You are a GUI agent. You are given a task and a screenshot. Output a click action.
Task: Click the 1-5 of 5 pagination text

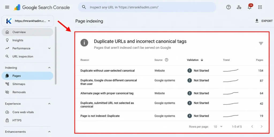pyautogui.click(x=237, y=127)
